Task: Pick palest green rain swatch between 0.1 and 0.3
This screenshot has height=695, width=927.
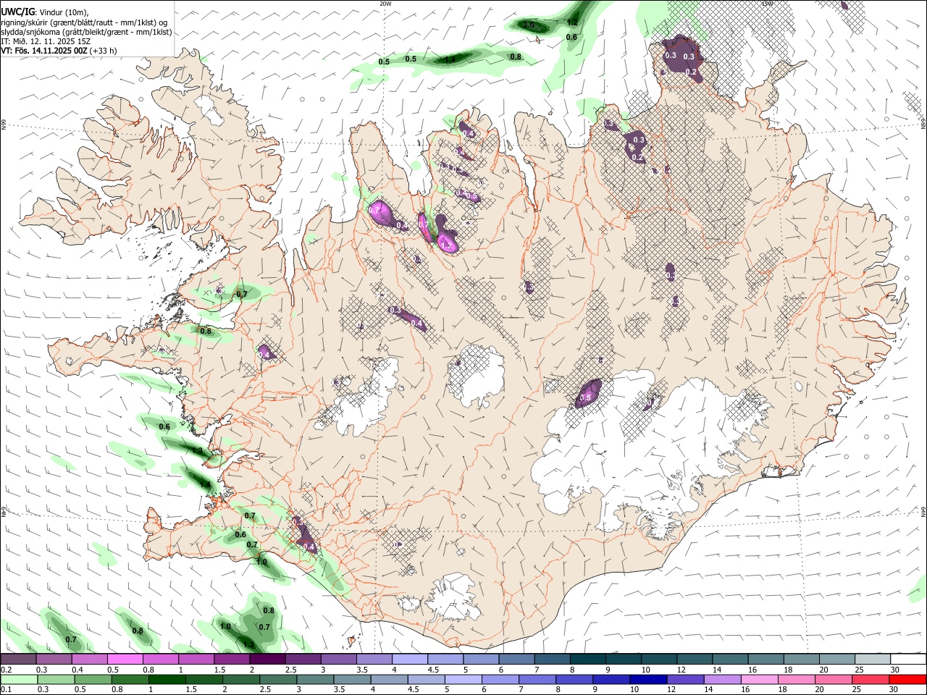Action: tap(18, 679)
